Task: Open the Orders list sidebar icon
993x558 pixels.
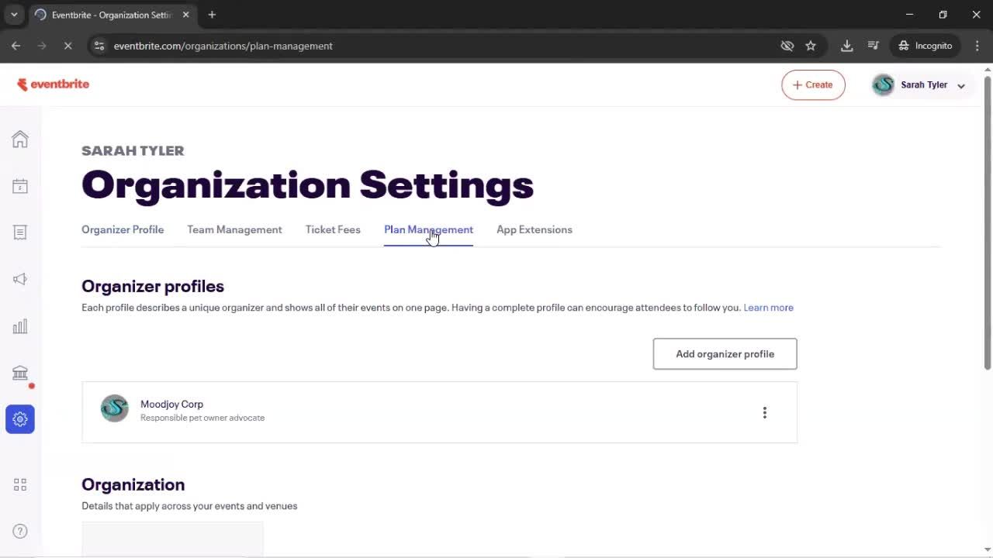Action: point(20,232)
